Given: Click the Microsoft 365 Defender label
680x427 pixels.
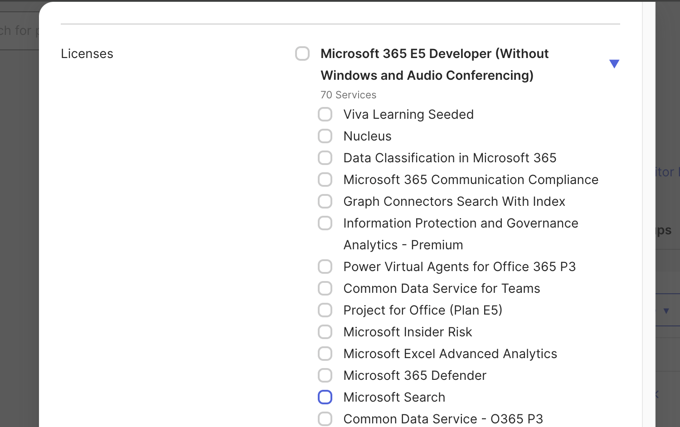Looking at the screenshot, I should [x=415, y=375].
